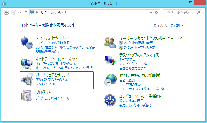Expand the breadcrumb chevron after コントロール パネル
Image resolution: width=207 pixels, height=123 pixels.
[66, 12]
